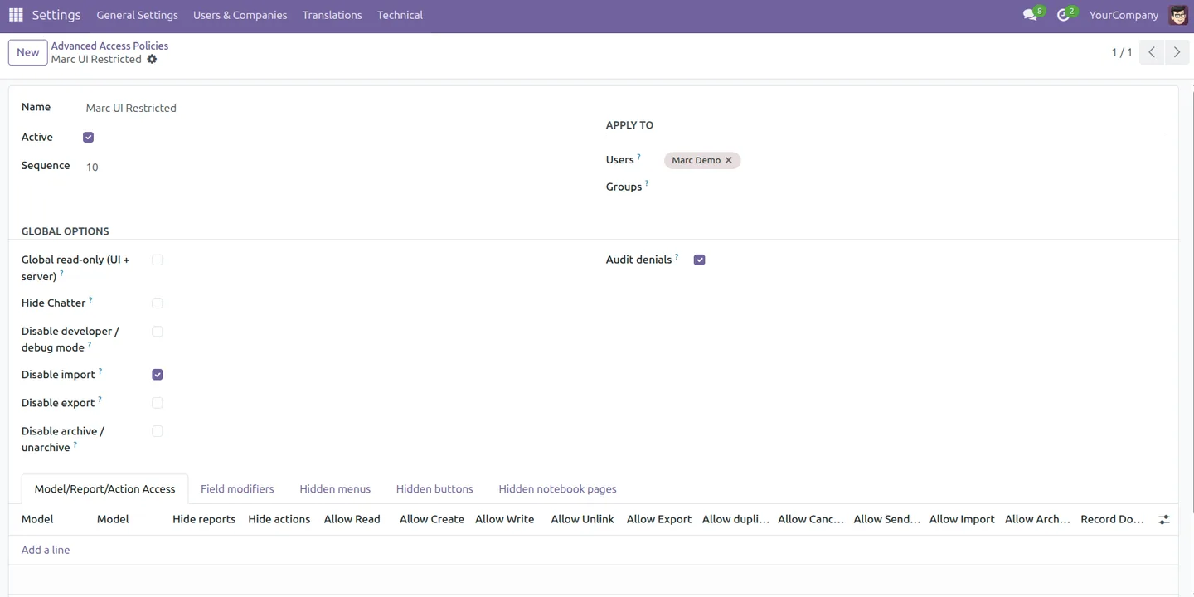Open the activities clock icon
Image resolution: width=1194 pixels, height=597 pixels.
pyautogui.click(x=1063, y=15)
